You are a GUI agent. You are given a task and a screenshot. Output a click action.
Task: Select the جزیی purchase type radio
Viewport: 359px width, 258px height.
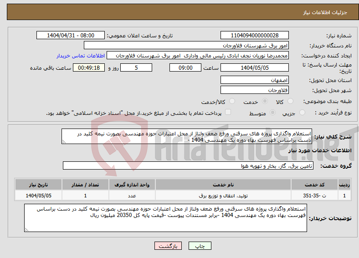[x=302, y=112]
